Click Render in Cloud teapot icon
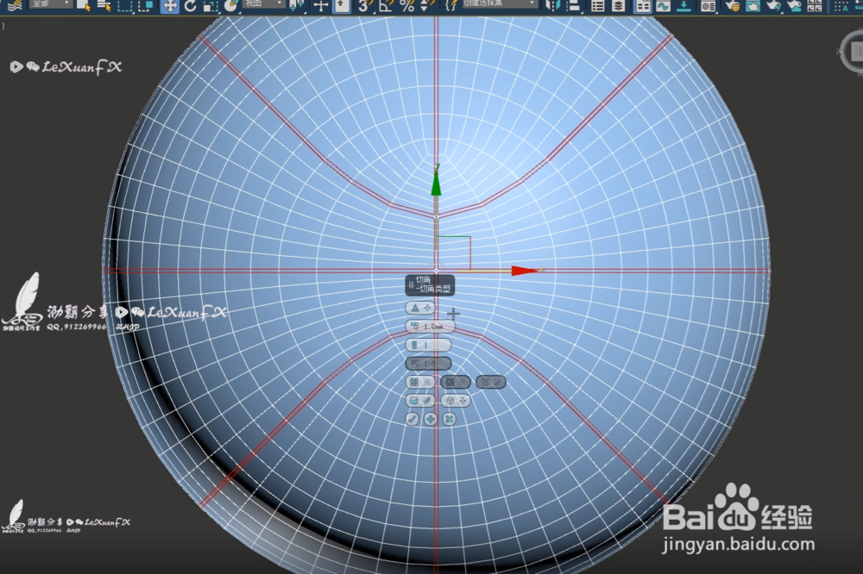Viewport: 863px width, 574px height. pos(794,6)
